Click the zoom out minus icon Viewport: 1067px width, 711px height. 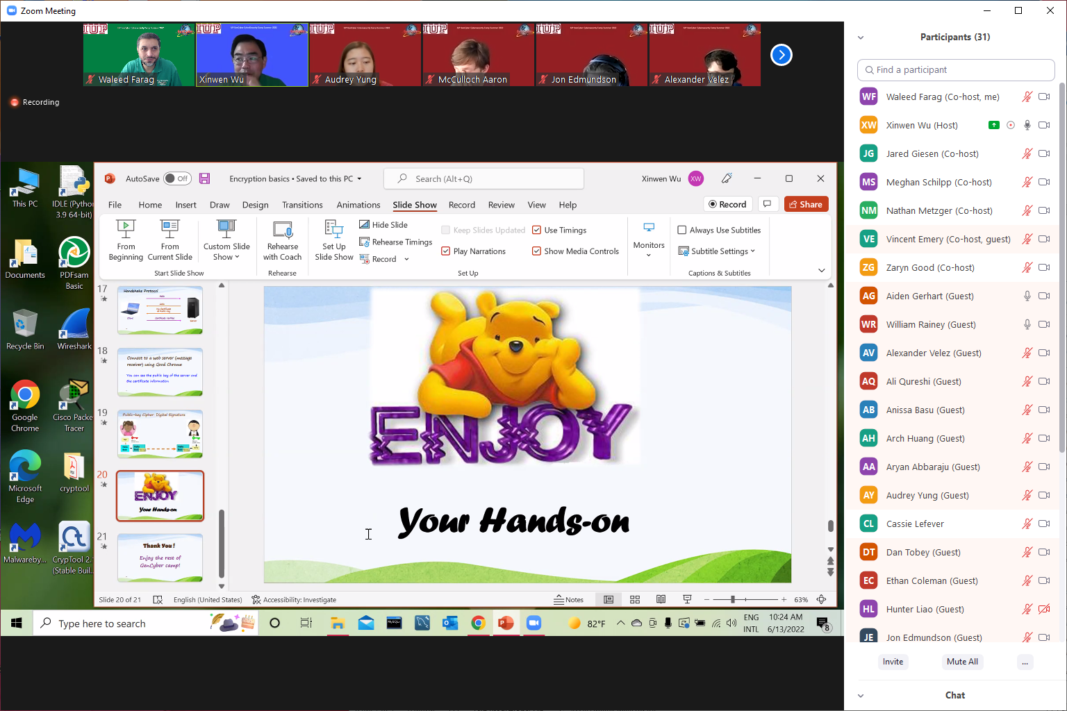click(707, 599)
